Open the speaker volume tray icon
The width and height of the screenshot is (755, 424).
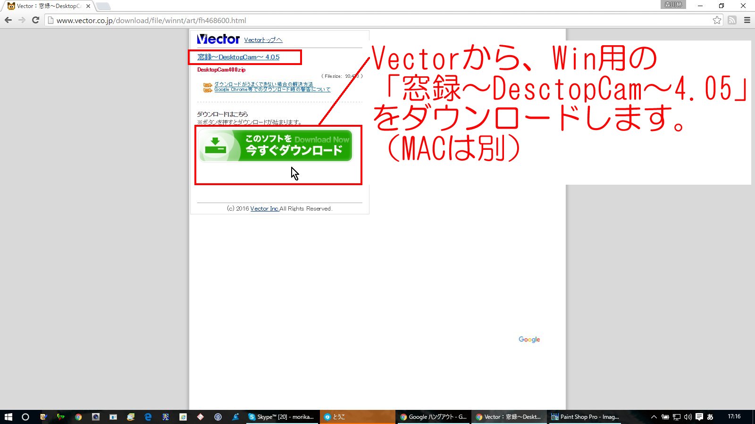coord(688,417)
